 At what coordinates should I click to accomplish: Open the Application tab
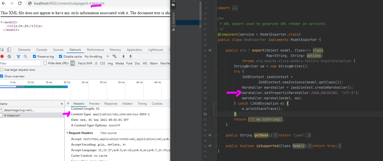(135, 50)
